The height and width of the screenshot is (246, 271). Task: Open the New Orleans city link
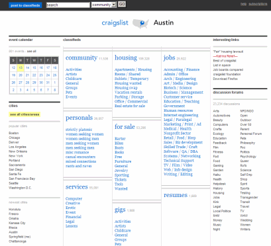click(18, 151)
